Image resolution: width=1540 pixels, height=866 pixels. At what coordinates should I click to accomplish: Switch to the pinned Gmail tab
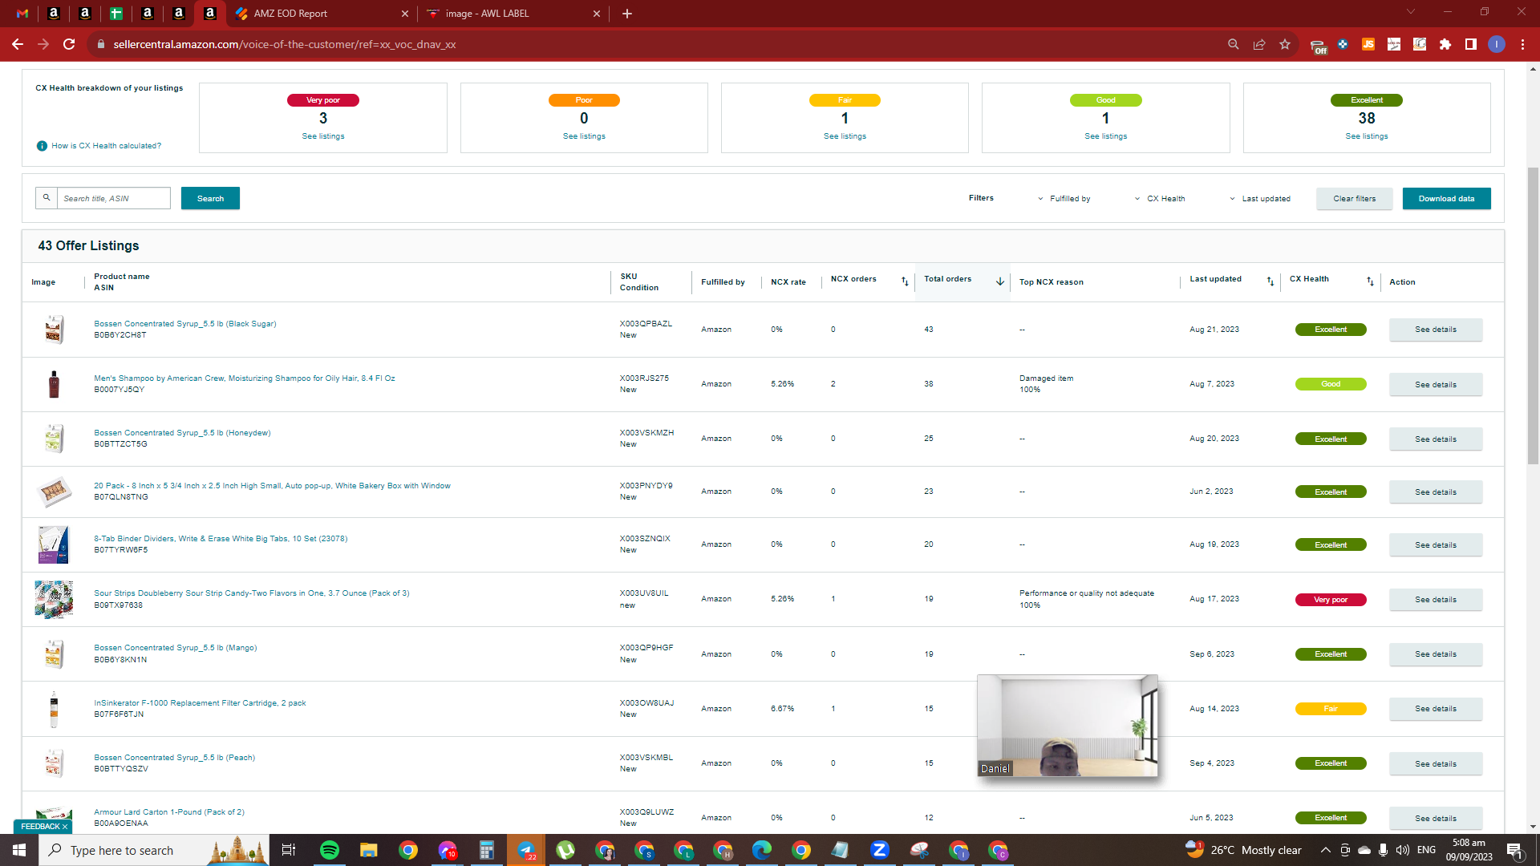click(x=22, y=14)
